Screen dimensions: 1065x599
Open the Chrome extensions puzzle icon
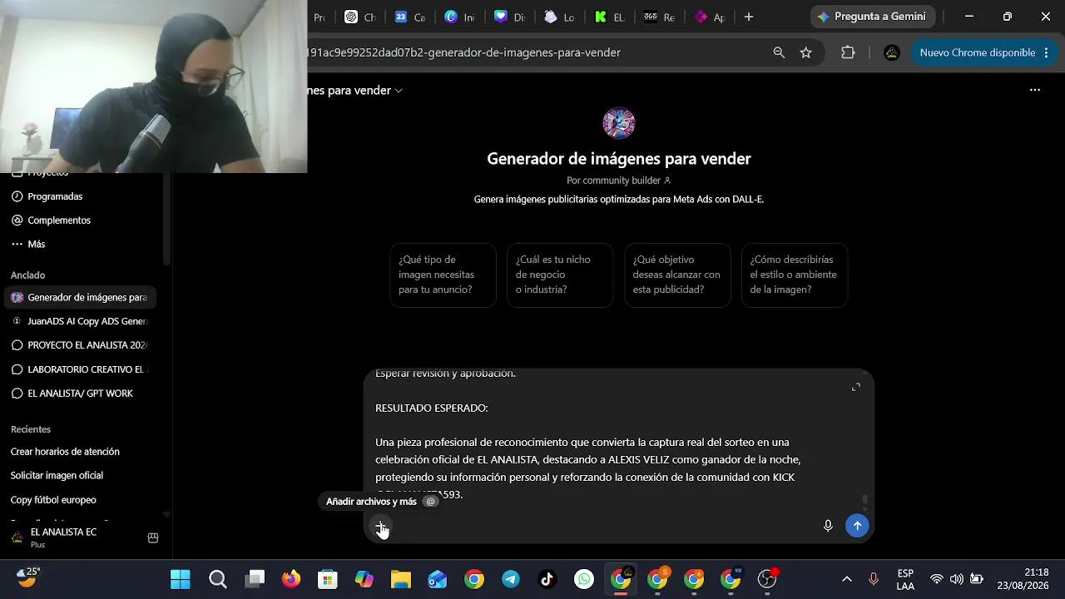coord(848,52)
